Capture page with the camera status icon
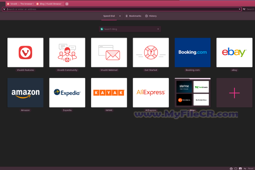Image resolution: width=255 pixels, height=170 pixels. click(231, 169)
